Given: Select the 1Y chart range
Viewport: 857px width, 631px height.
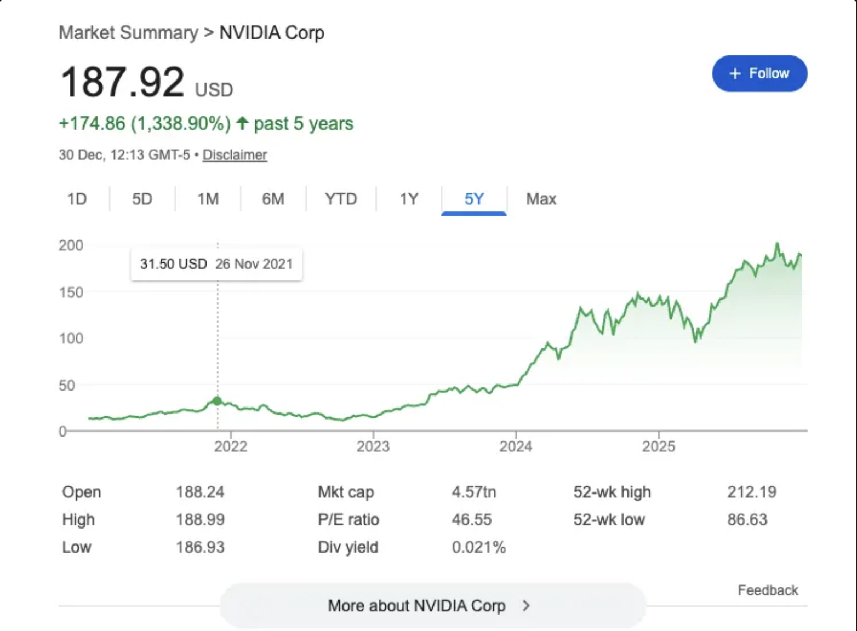Looking at the screenshot, I should pos(408,199).
